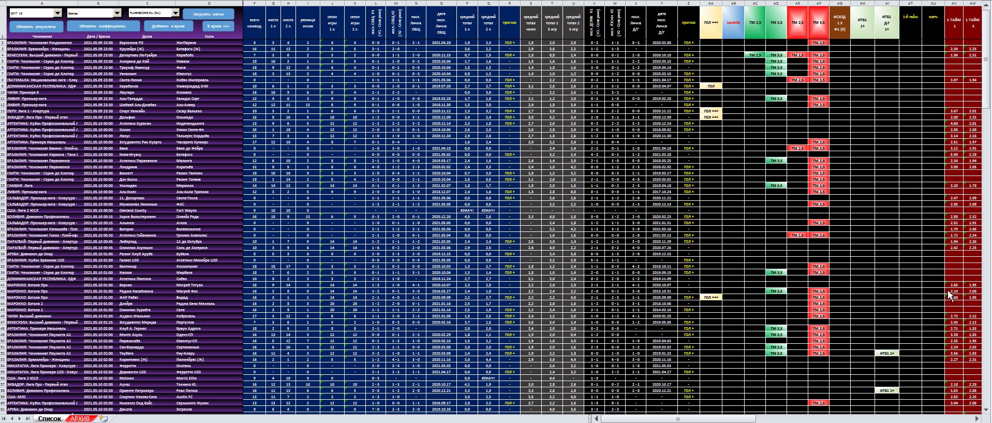This screenshot has width=992, height=423.
Task: Go to the first sheet tab arrow
Action: click(5, 418)
